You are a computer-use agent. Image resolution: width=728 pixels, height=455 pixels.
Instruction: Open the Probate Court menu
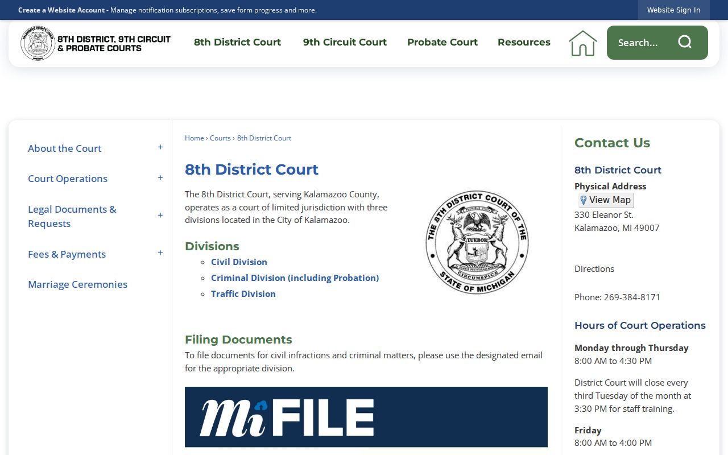(442, 42)
